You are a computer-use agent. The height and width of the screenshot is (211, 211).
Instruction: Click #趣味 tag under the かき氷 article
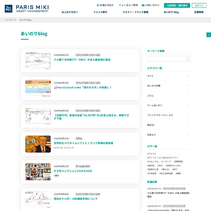pos(56,176)
